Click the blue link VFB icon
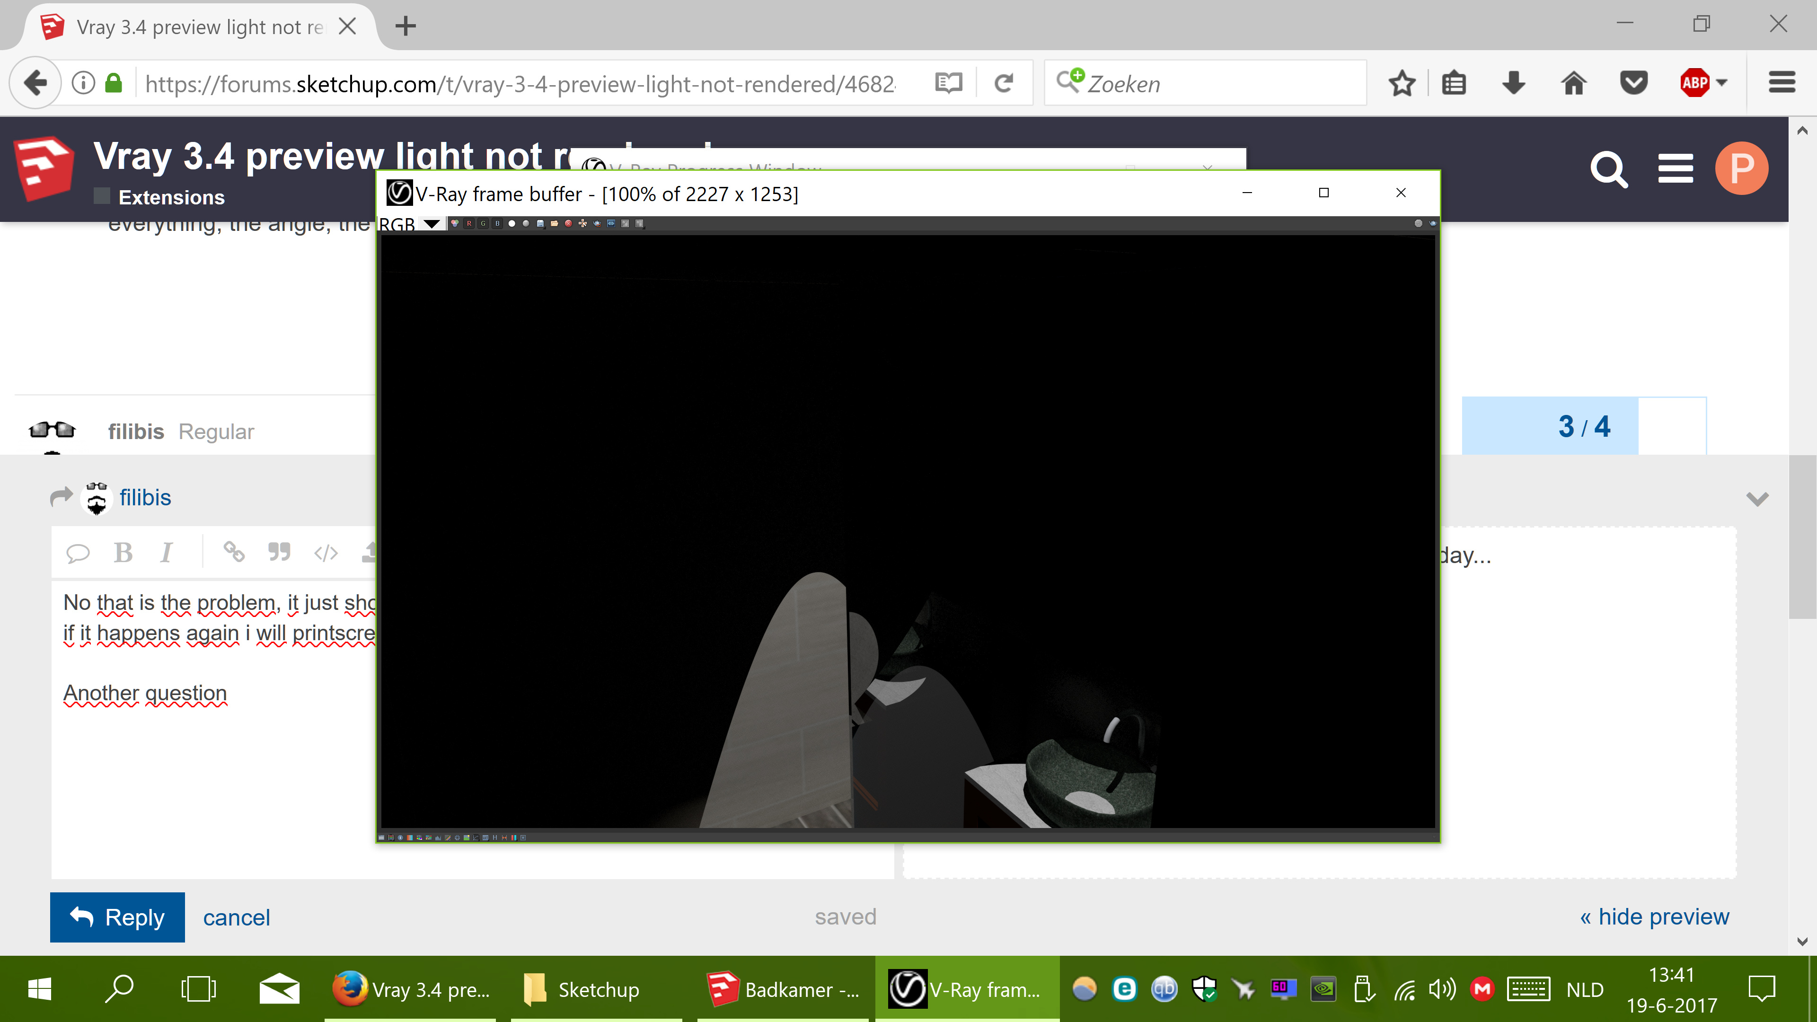1817x1022 pixels. point(611,224)
